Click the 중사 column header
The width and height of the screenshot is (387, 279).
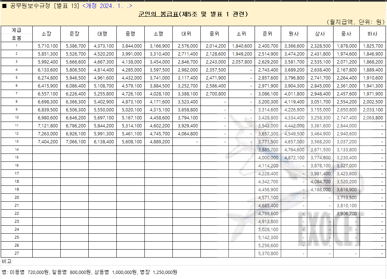tap(346, 34)
